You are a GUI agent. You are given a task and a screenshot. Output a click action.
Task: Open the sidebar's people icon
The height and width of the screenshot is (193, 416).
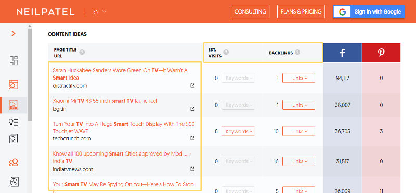(x=14, y=162)
